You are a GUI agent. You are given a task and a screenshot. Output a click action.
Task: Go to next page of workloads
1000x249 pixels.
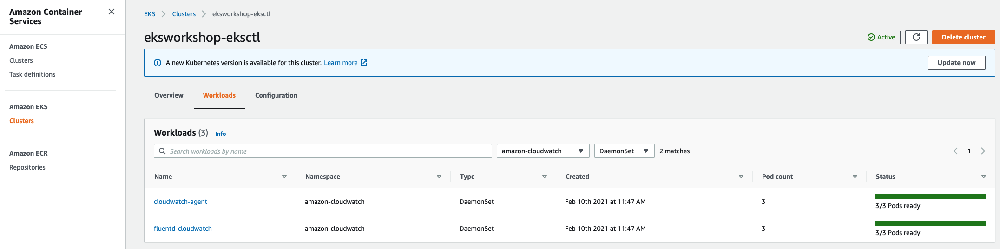983,151
